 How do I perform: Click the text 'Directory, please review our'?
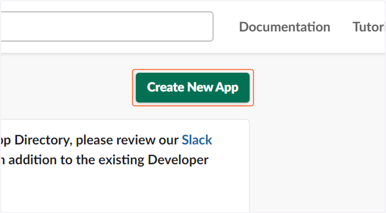click(96, 140)
